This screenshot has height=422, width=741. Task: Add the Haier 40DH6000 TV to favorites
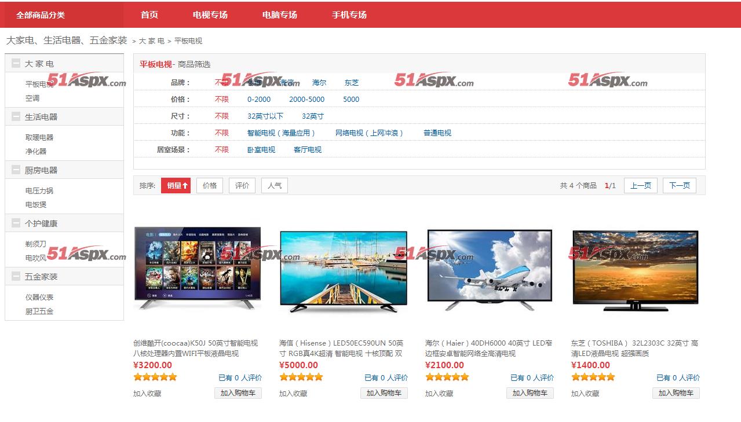439,394
